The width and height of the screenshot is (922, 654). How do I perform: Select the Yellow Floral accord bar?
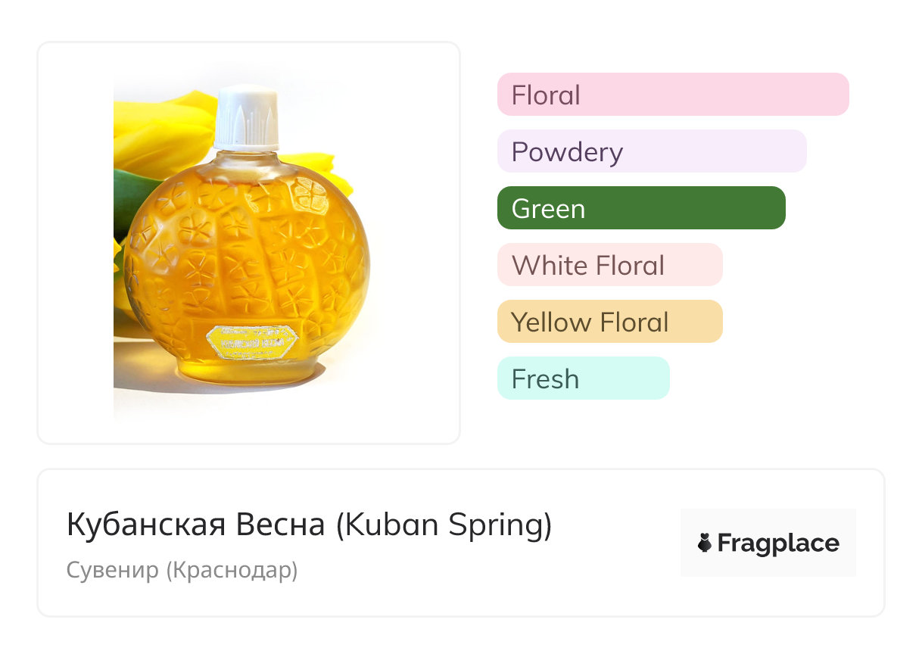(x=609, y=322)
